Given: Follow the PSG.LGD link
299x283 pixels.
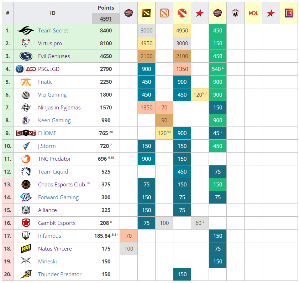Looking at the screenshot, I should coord(49,69).
